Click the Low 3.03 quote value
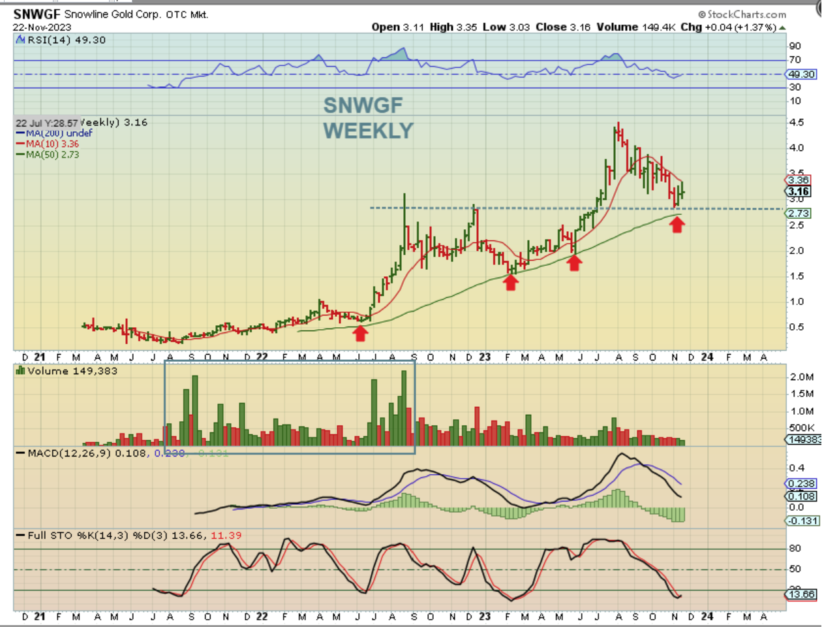Image resolution: width=822 pixels, height=627 pixels. point(506,27)
